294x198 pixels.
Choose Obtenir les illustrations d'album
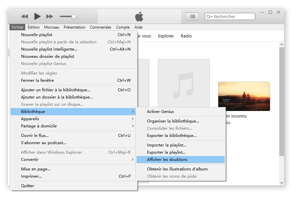coord(180,169)
